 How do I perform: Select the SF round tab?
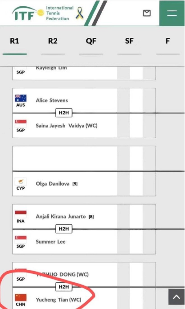pyautogui.click(x=129, y=41)
